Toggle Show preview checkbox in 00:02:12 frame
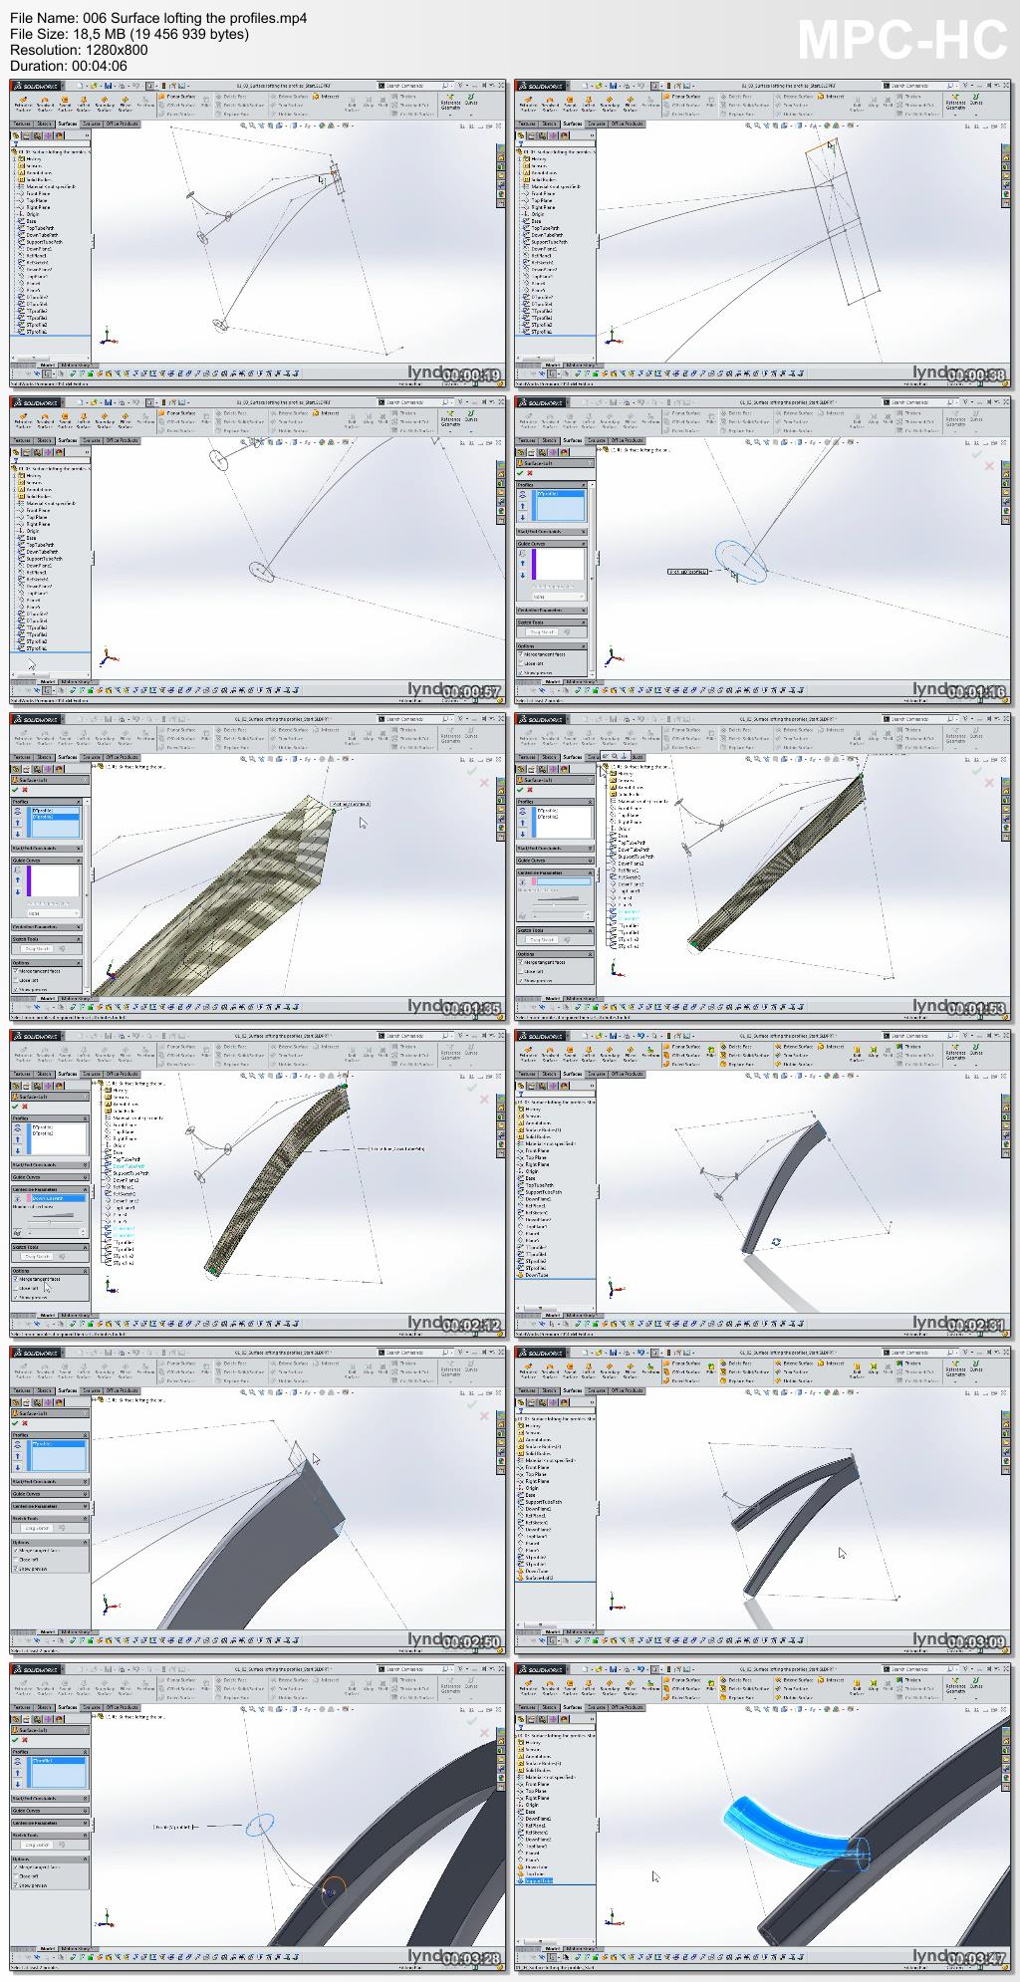Image resolution: width=1020 pixels, height=1982 pixels. (x=16, y=1298)
